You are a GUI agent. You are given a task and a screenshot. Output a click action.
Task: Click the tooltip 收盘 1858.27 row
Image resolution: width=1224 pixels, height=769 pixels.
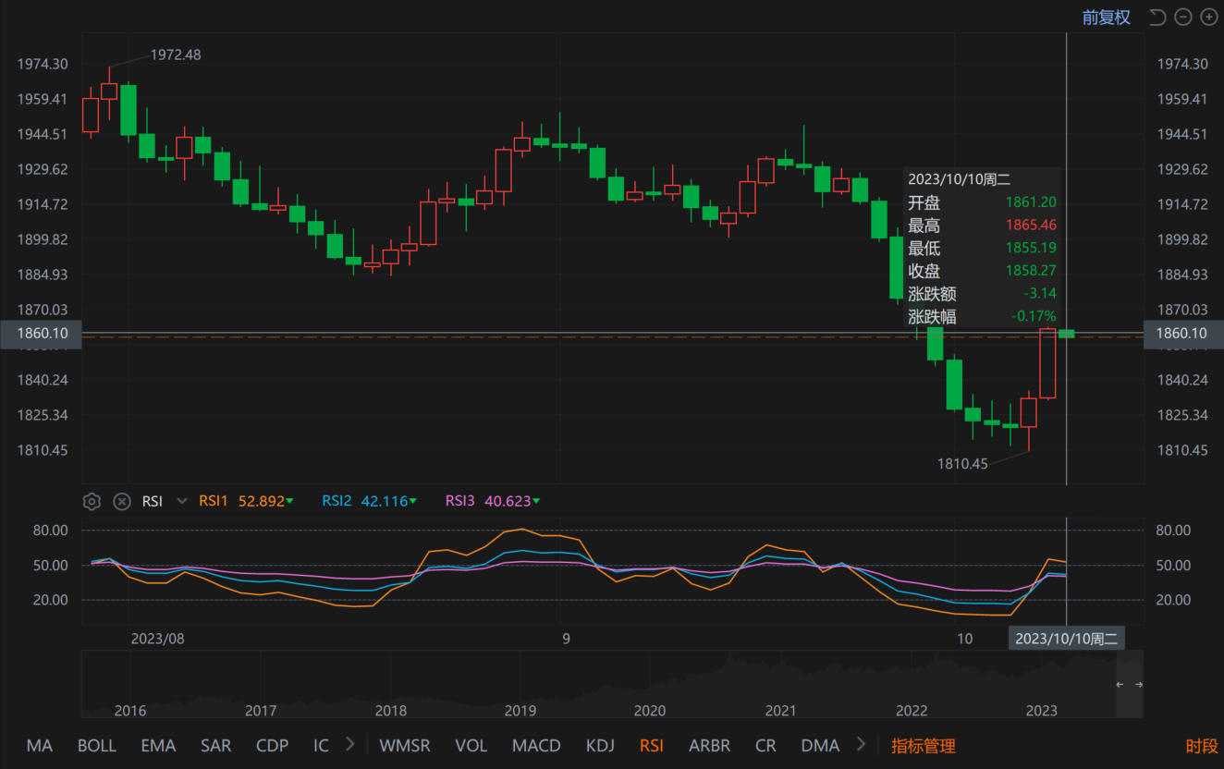[982, 271]
